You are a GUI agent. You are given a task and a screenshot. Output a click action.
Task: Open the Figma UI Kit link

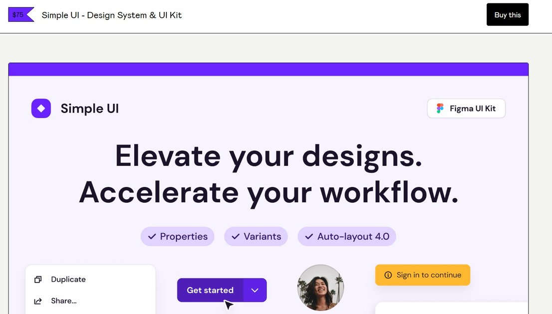tap(466, 108)
